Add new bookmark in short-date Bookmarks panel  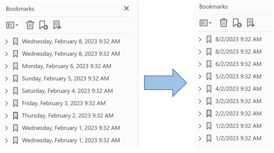pyautogui.click(x=237, y=23)
